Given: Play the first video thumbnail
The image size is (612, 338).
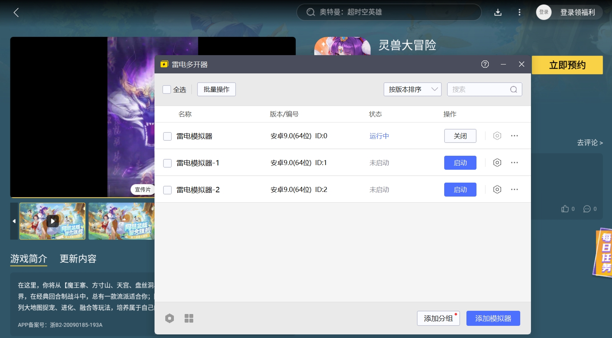Looking at the screenshot, I should click(53, 221).
